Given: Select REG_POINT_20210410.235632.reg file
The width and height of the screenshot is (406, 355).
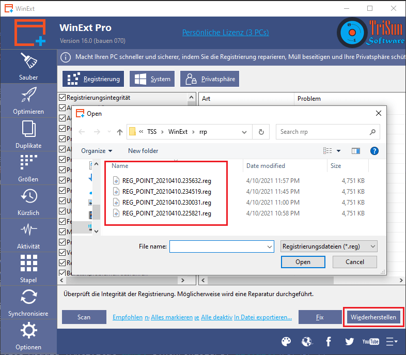Looking at the screenshot, I should point(166,181).
